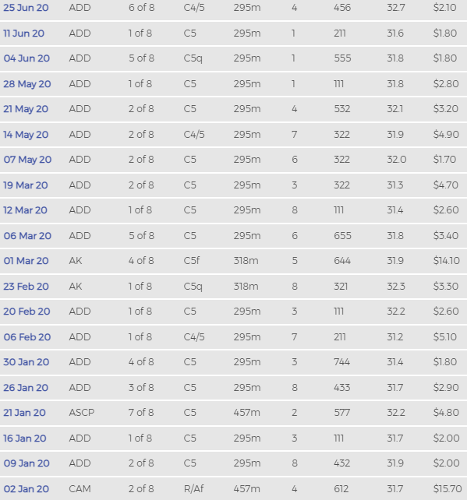Image resolution: width=467 pixels, height=500 pixels.
Task: Open the 12 Mar 20 race result
Action: tap(25, 210)
